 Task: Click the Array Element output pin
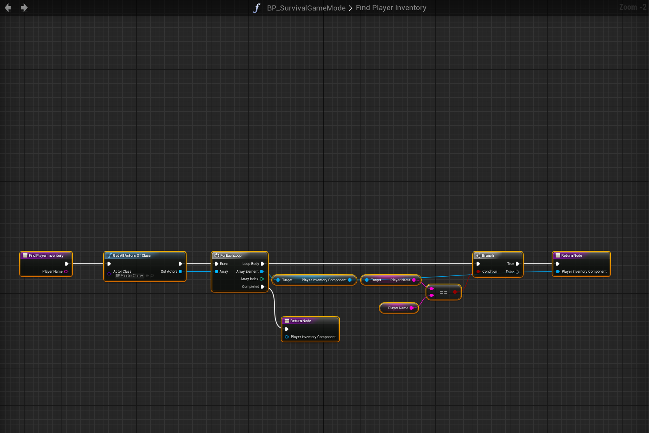coord(262,272)
